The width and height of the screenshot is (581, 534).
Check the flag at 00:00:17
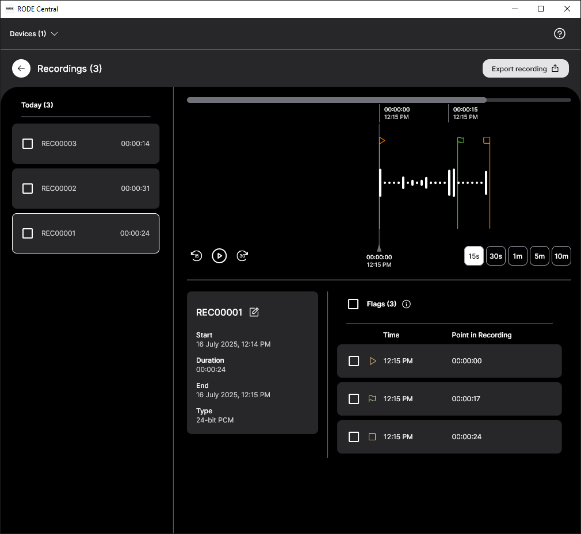tap(354, 399)
